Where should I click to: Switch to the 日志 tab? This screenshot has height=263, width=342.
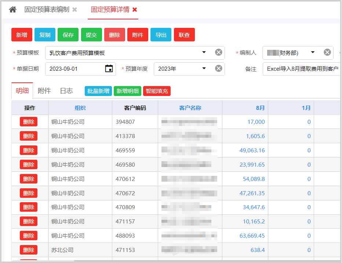click(x=66, y=91)
